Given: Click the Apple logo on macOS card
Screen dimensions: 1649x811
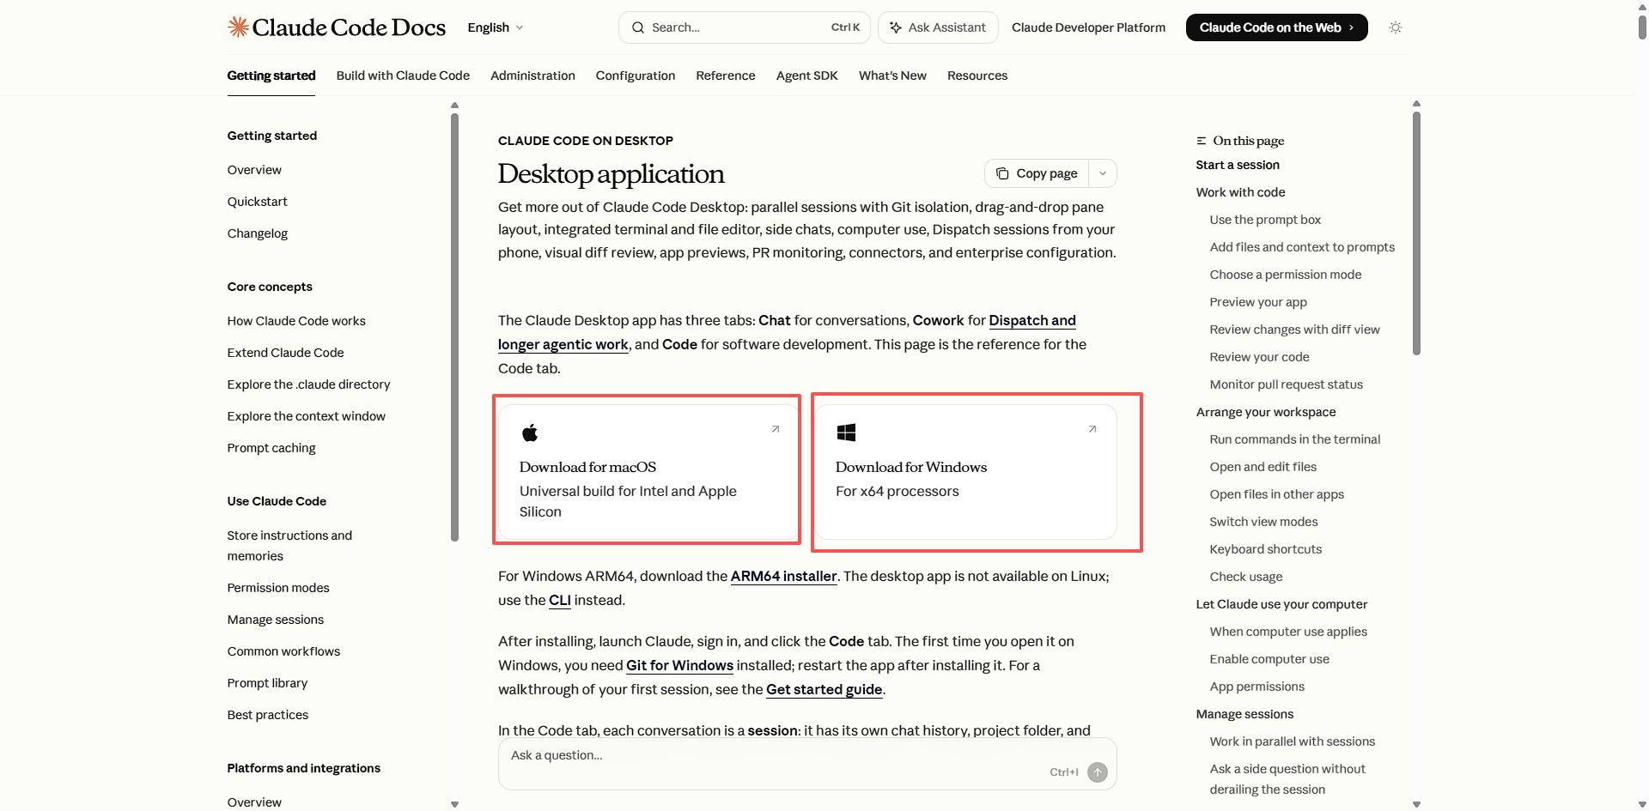Looking at the screenshot, I should pyautogui.click(x=530, y=433).
